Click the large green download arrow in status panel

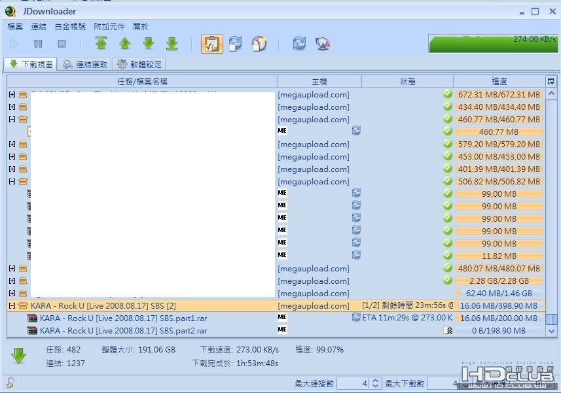click(x=18, y=356)
